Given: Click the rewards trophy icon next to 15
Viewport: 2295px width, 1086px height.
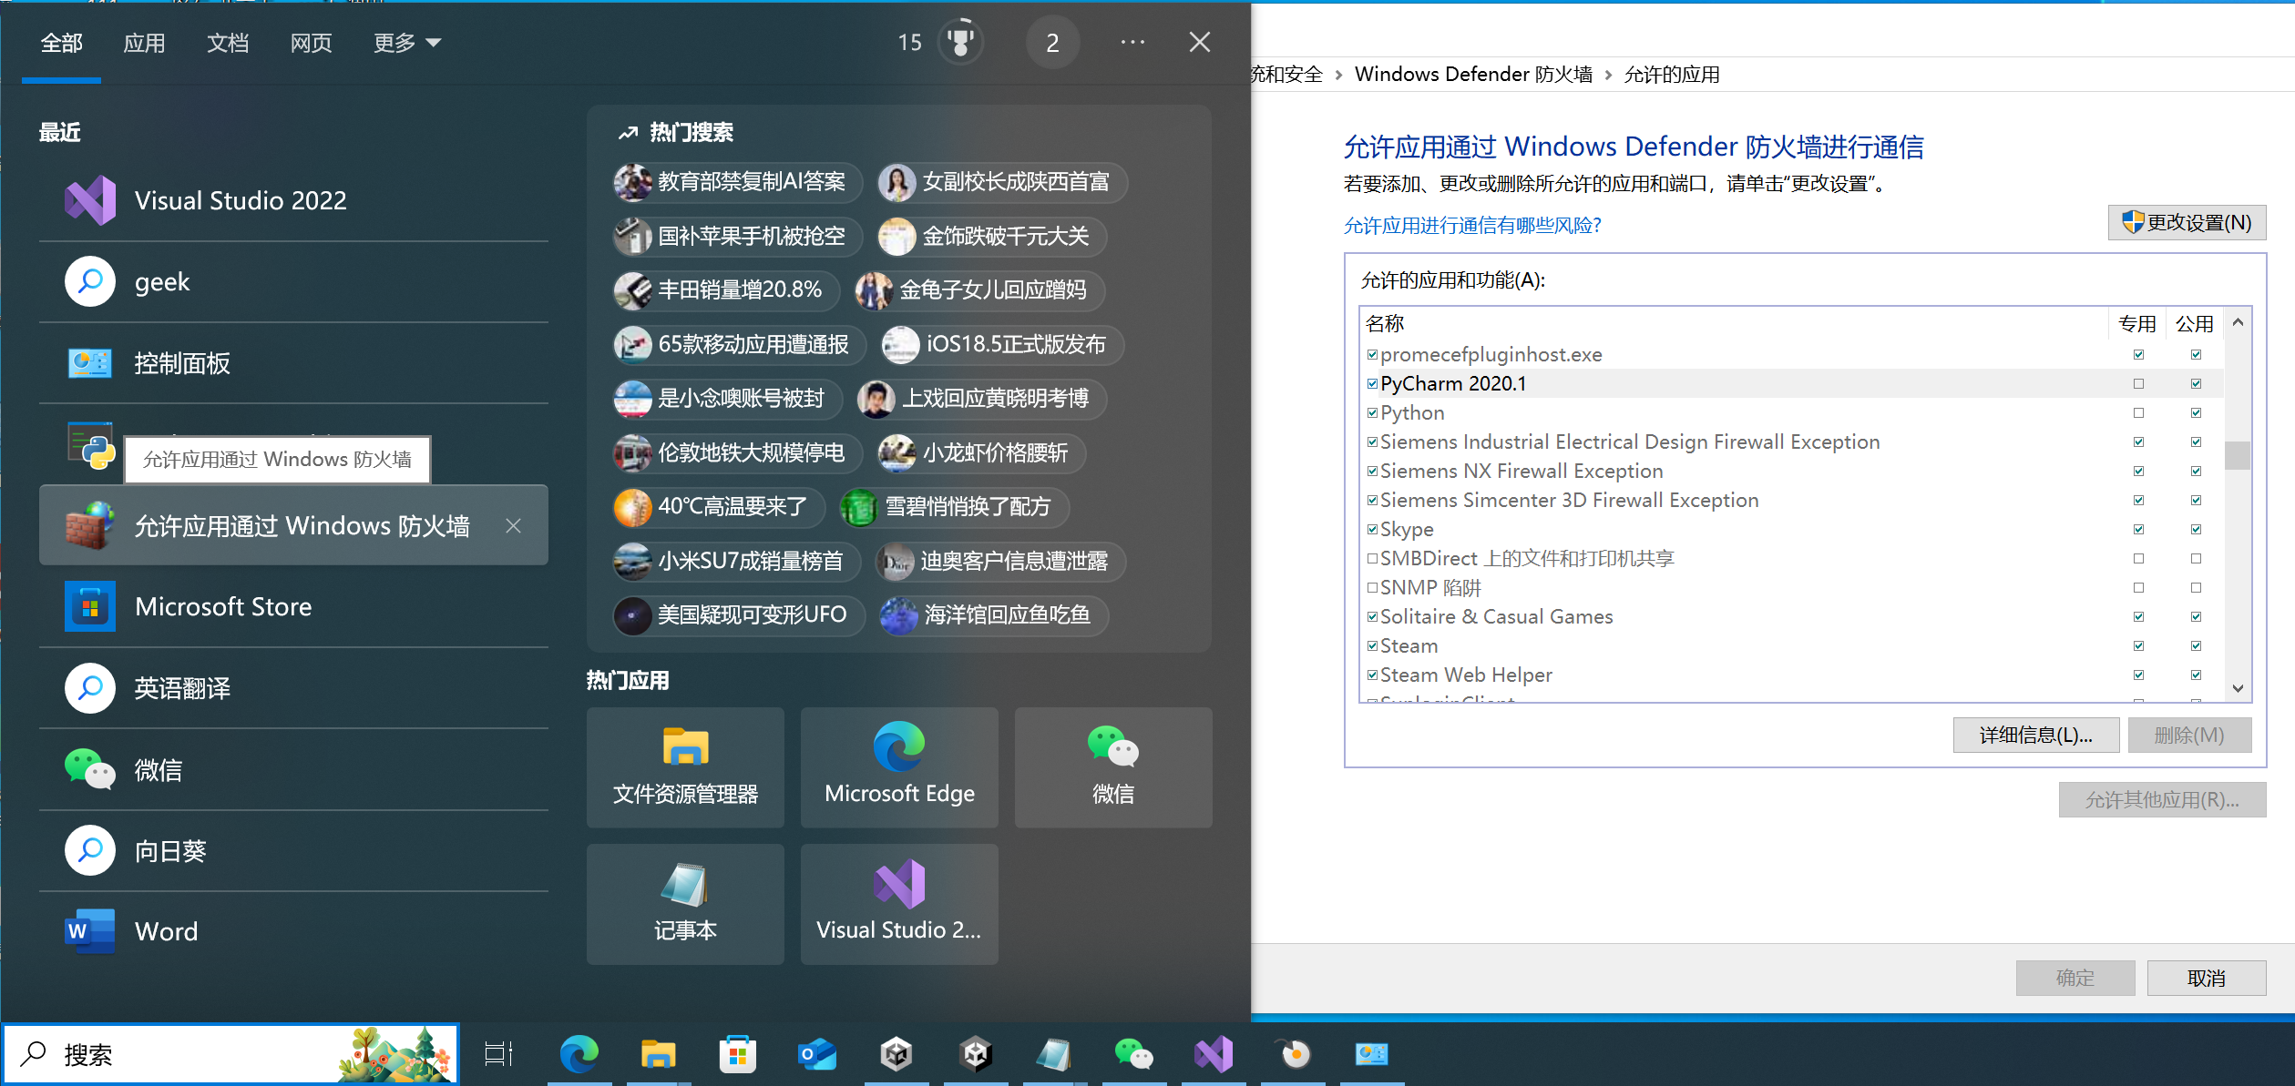Looking at the screenshot, I should pos(960,42).
